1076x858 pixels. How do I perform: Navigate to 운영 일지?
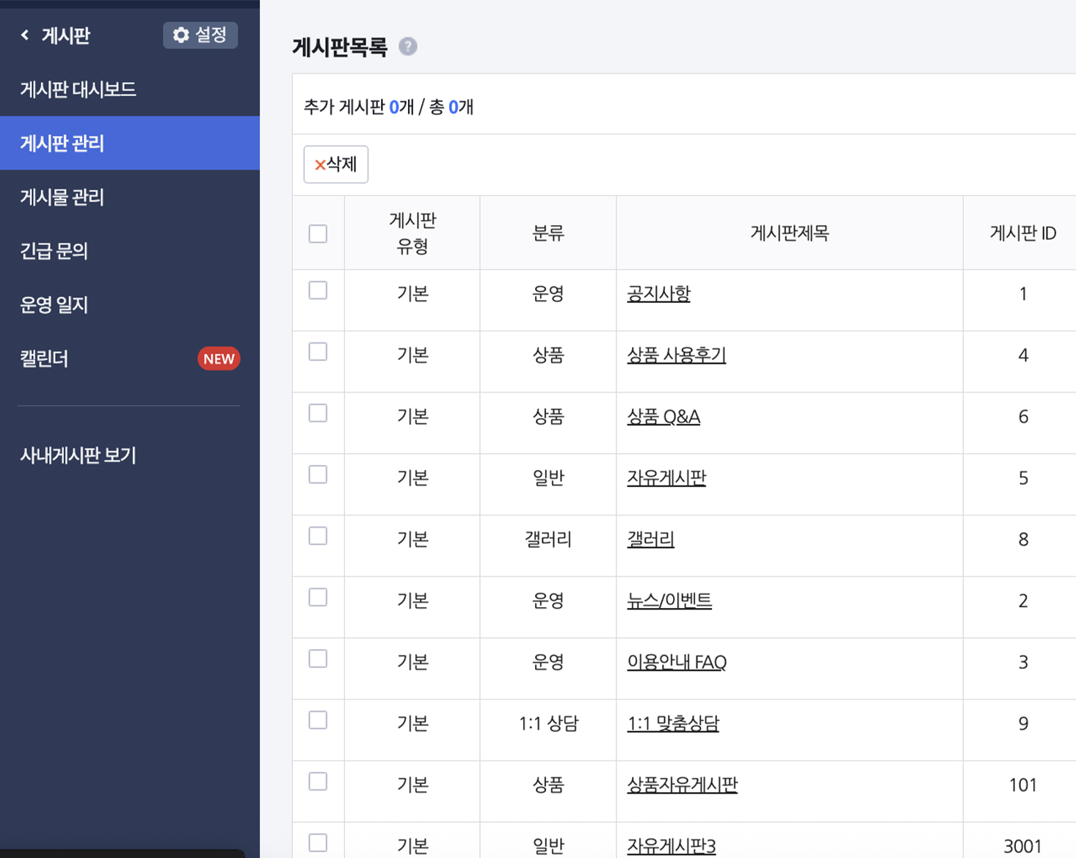[x=54, y=305]
